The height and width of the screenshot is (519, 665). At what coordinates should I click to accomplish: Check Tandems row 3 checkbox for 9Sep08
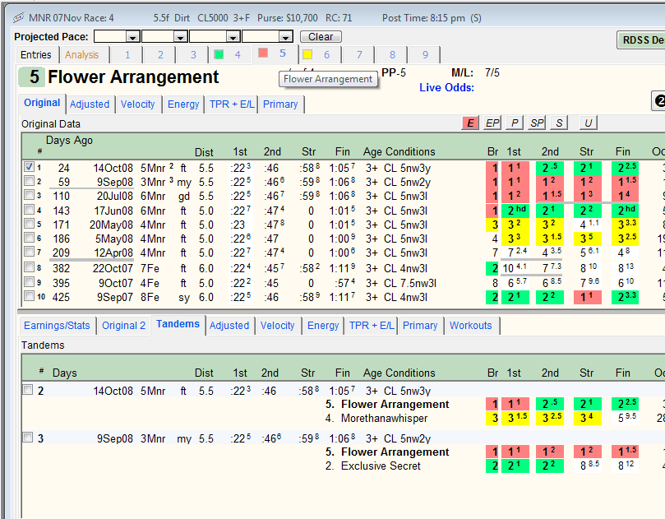click(28, 437)
